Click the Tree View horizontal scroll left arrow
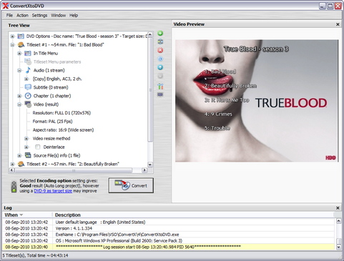The image size is (344, 261). (11, 170)
